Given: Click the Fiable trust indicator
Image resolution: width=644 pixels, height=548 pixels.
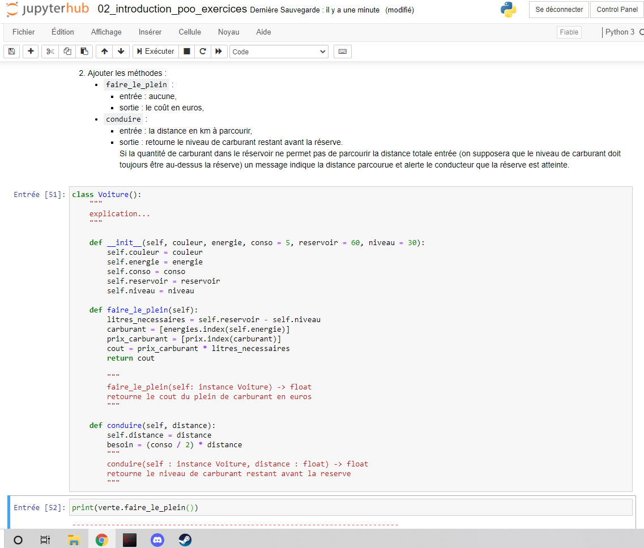Looking at the screenshot, I should pyautogui.click(x=569, y=32).
